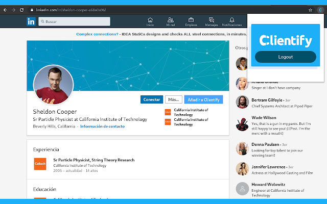Click Bertram Gilfoyle's avatar
Viewport: 327px width, 204px height.
click(242, 102)
